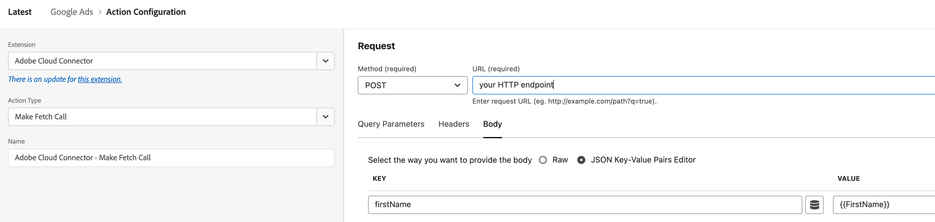Click the Name input field
This screenshot has height=222, width=935.
pos(171,158)
